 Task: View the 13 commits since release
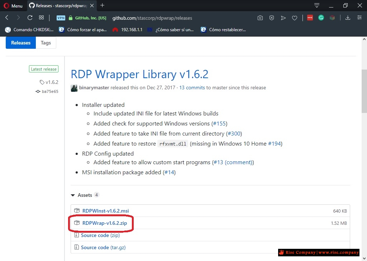pyautogui.click(x=192, y=87)
